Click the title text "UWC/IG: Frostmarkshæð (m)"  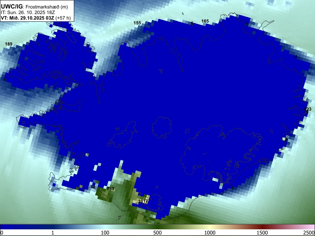[34, 7]
